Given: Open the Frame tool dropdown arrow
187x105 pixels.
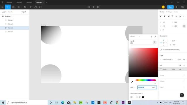Looking at the screenshot, I should point(15,7).
